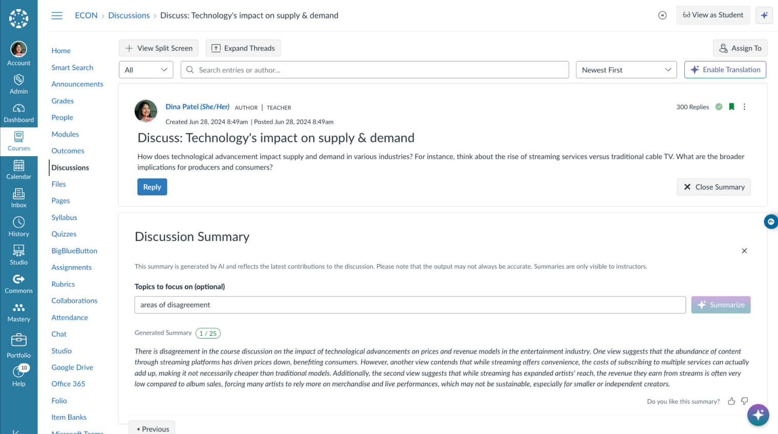
Task: Open the Help icon with badge
Action: click(x=18, y=376)
